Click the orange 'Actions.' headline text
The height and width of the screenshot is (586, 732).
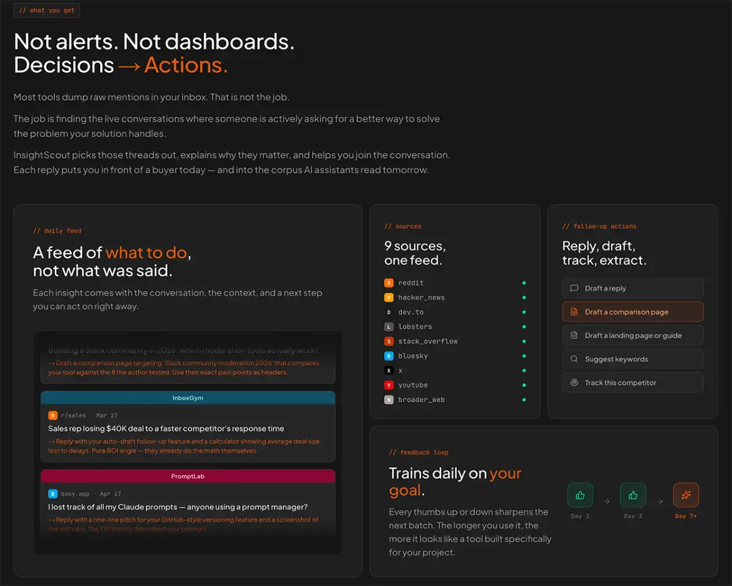[x=186, y=65]
